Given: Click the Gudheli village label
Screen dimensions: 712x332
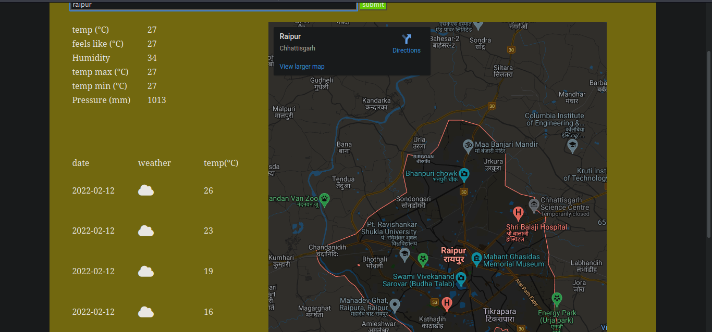Looking at the screenshot, I should pos(322,84).
